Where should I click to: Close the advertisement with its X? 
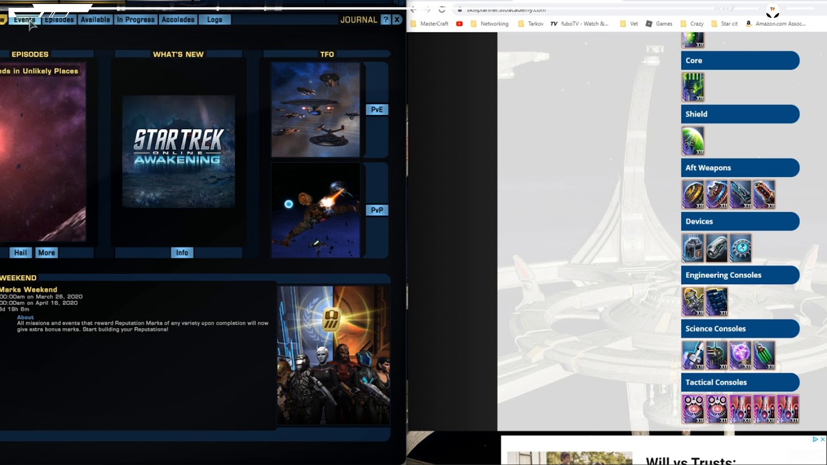tap(822, 439)
